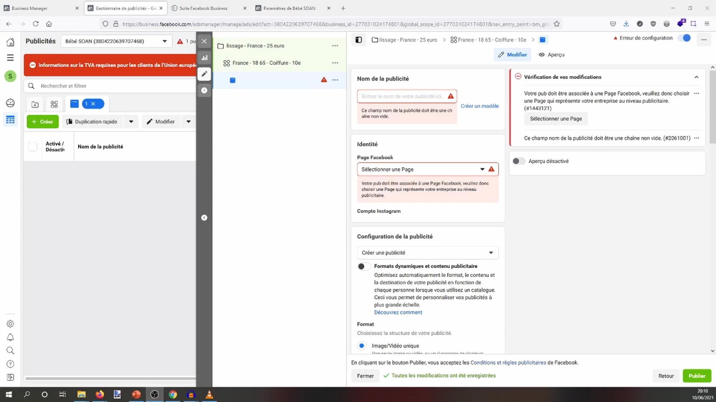Click the green Publier button
The width and height of the screenshot is (716, 402).
[697, 376]
